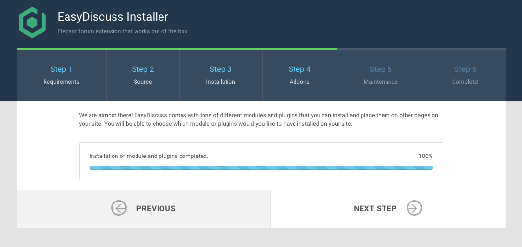
Task: Click the blue striped installation progress bar
Action: 261,168
